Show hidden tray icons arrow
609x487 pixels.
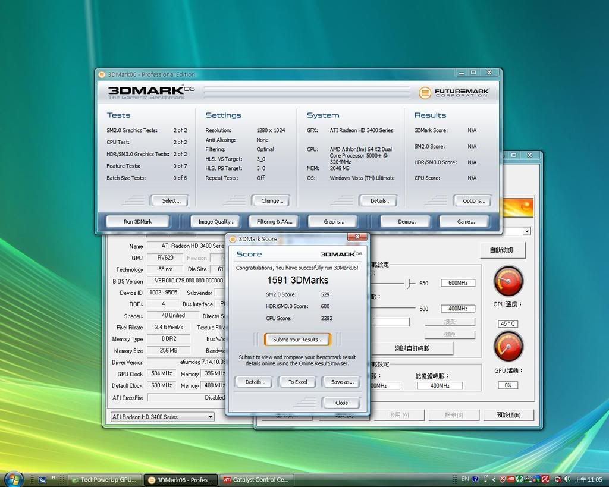click(493, 480)
